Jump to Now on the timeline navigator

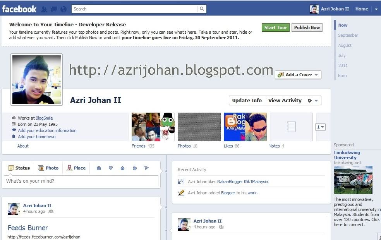343,25
